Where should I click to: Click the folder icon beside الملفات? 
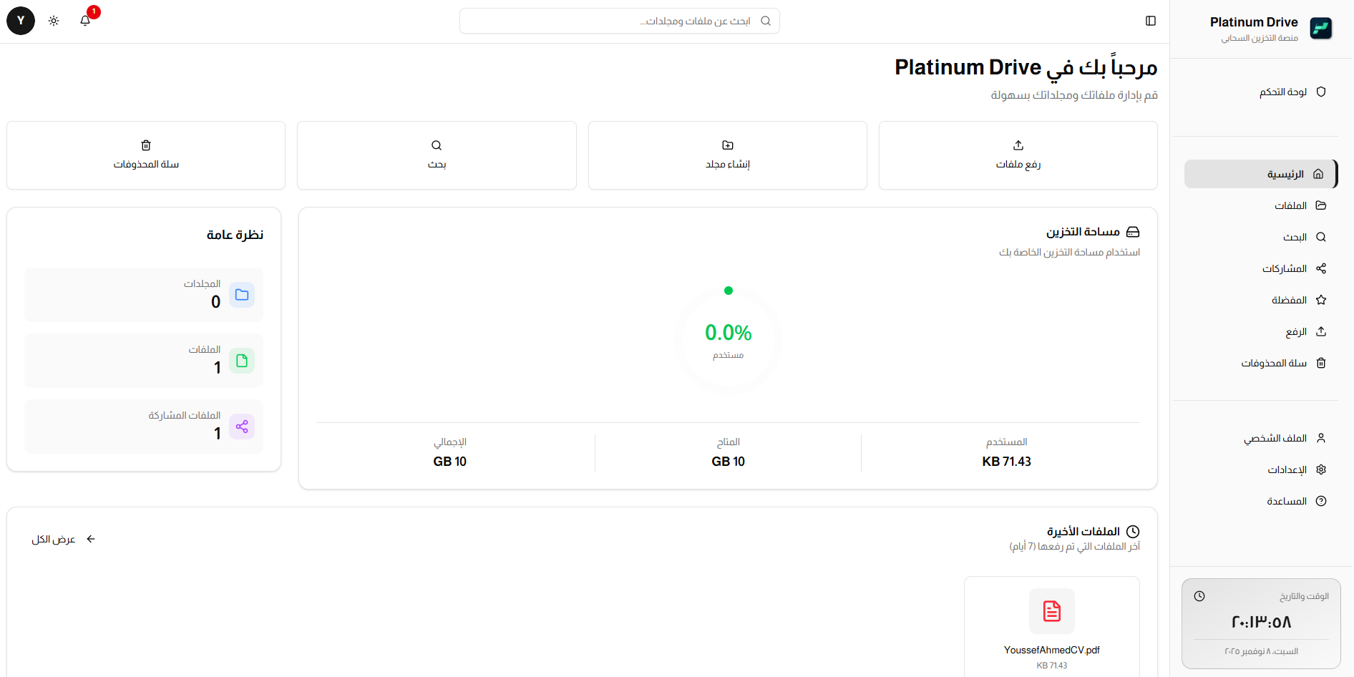1321,205
